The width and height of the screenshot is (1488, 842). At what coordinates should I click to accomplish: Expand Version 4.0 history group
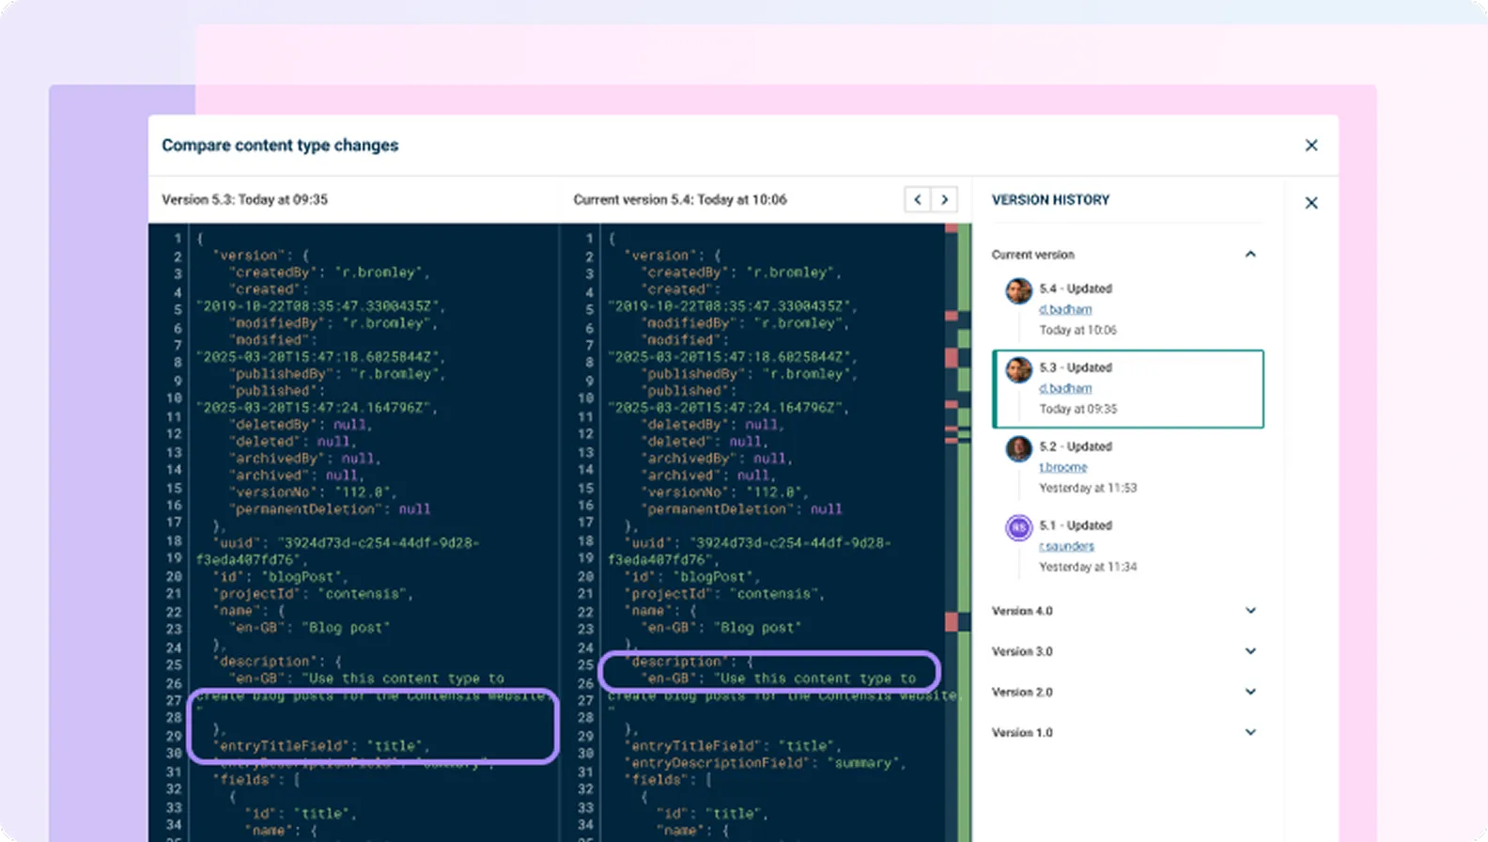(1249, 611)
